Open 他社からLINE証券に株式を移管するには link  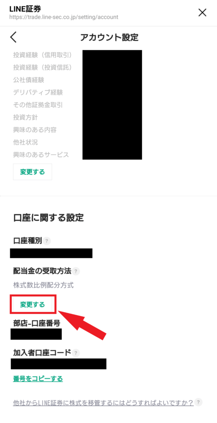click(x=103, y=403)
